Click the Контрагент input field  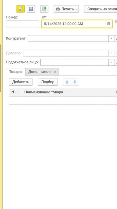point(68,39)
